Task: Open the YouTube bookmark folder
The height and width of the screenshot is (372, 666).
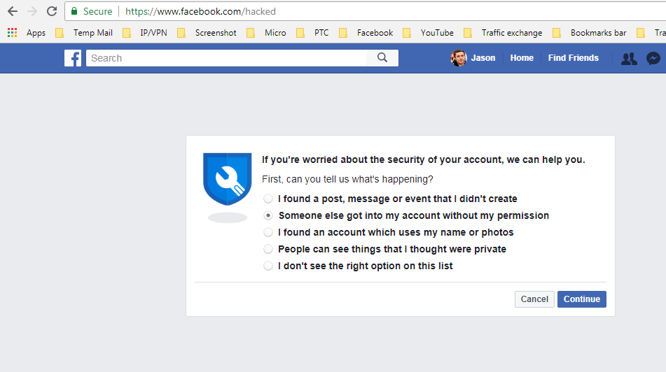Action: 429,33
